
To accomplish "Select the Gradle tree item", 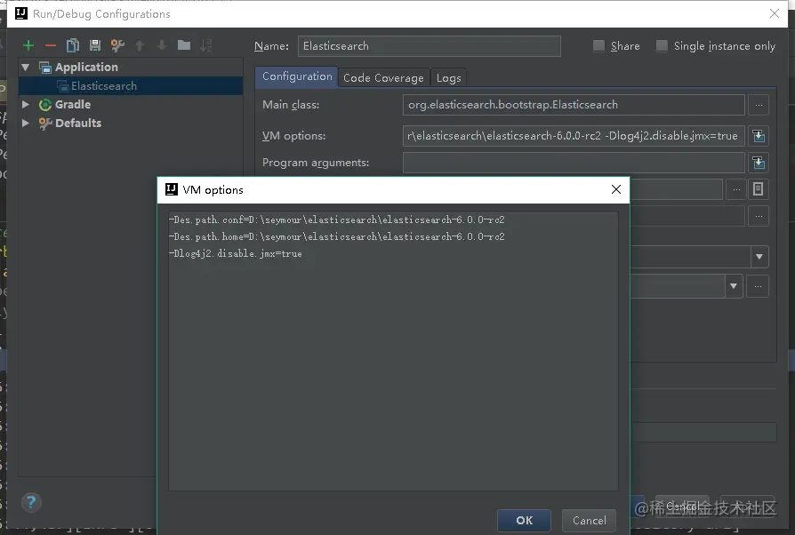I will coord(73,104).
